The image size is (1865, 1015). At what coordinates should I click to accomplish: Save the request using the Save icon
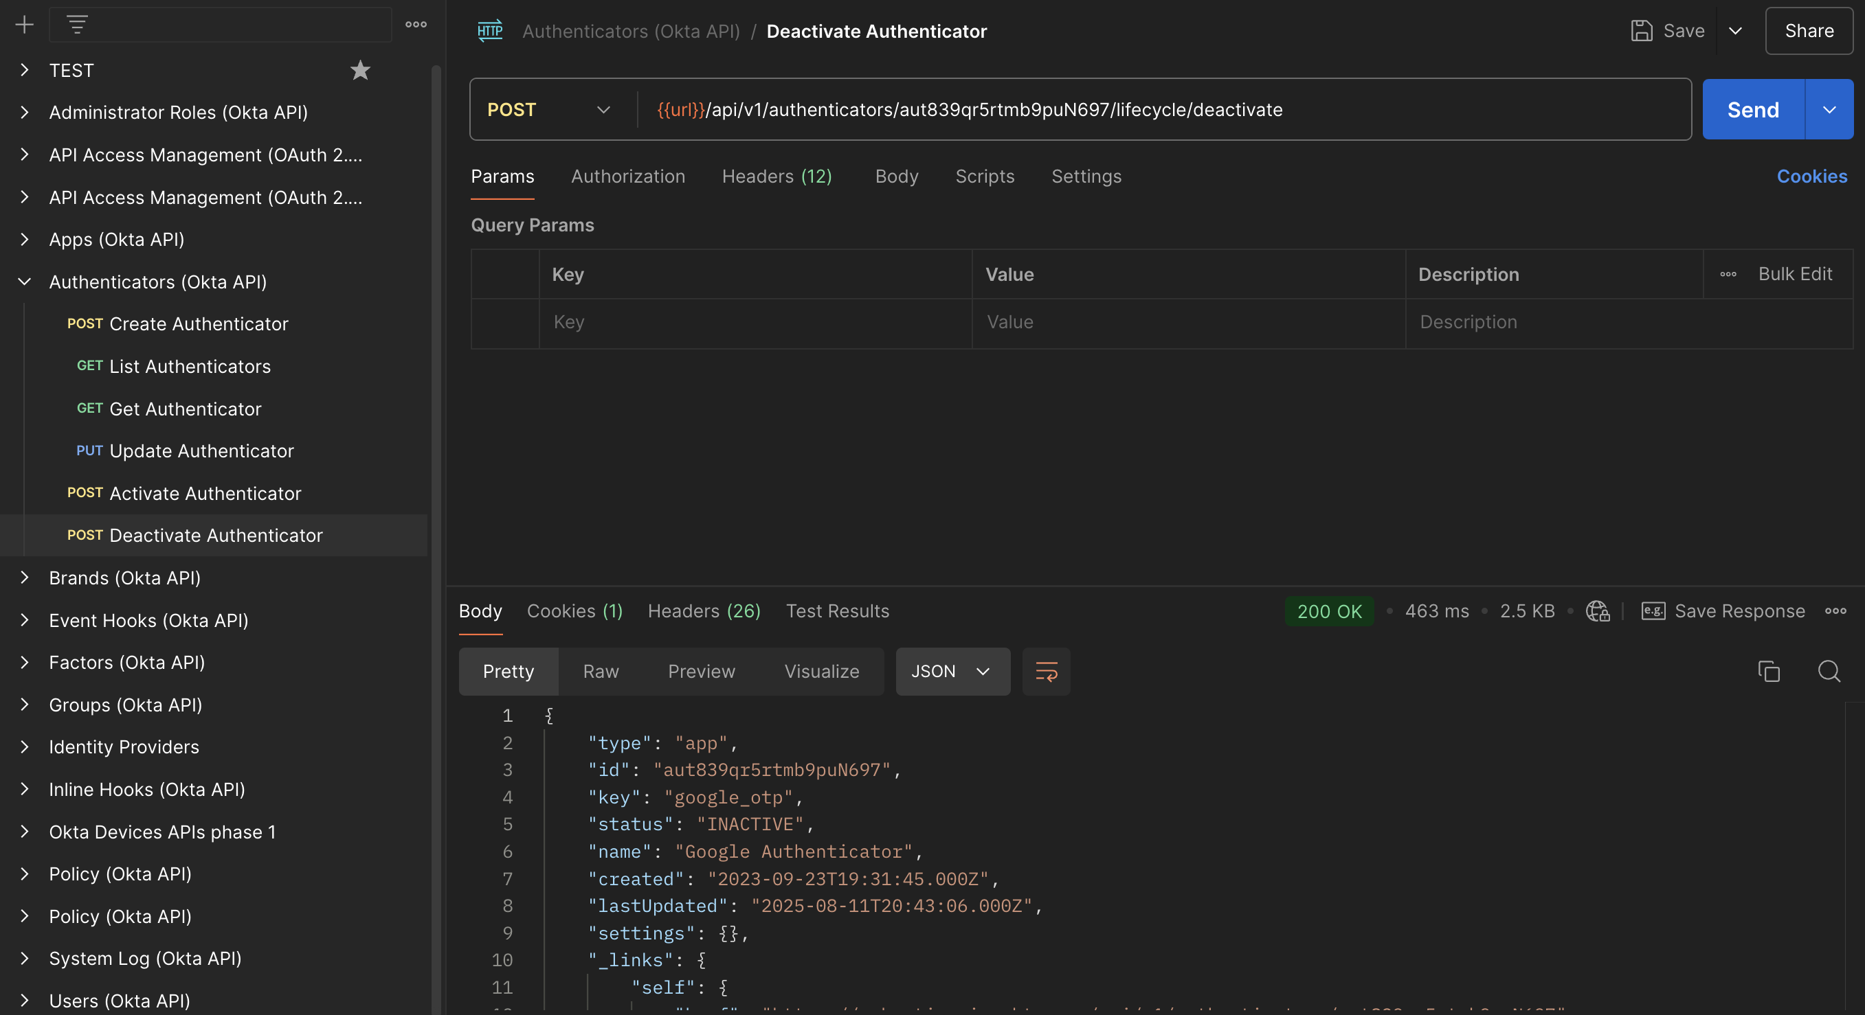click(x=1641, y=31)
